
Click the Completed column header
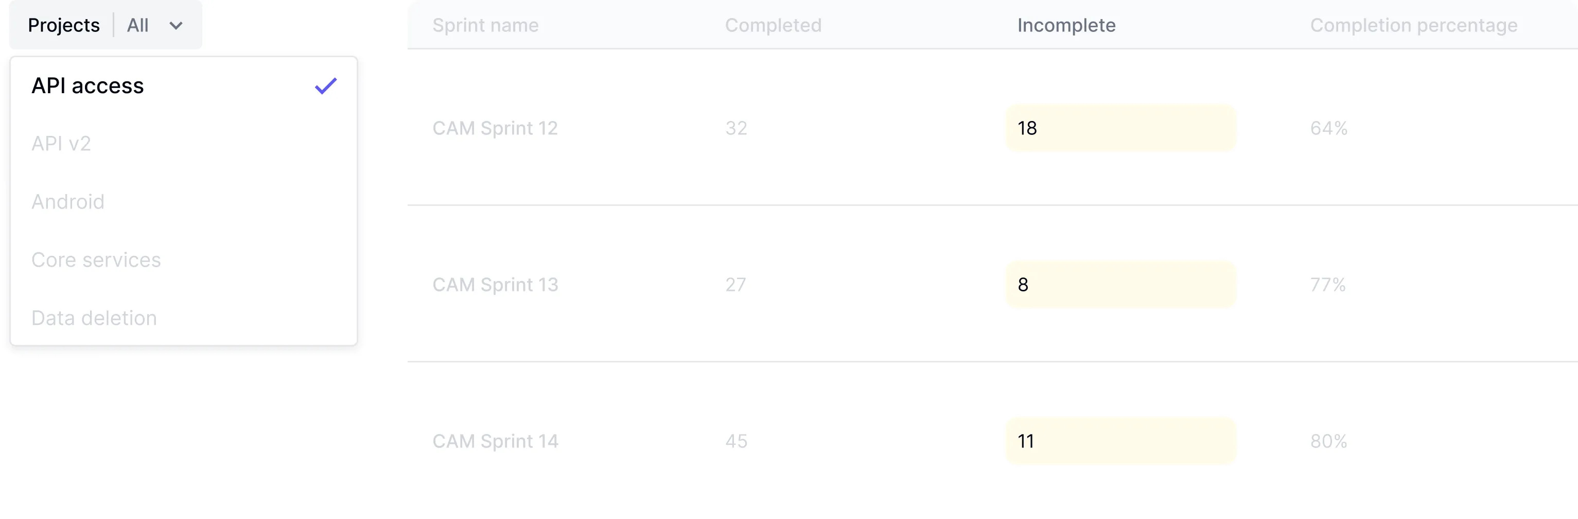[773, 25]
